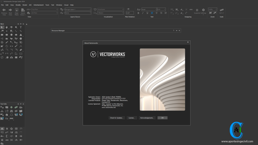Select the Flyover tool
258x145 pixels.
pyautogui.click(x=11, y=27)
